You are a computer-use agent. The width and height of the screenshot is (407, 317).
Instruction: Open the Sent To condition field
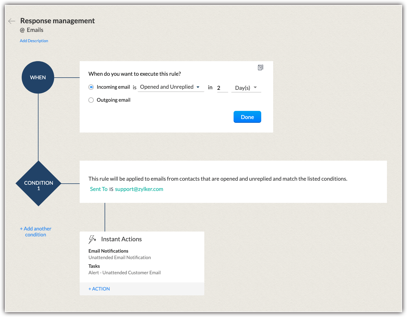pos(99,189)
